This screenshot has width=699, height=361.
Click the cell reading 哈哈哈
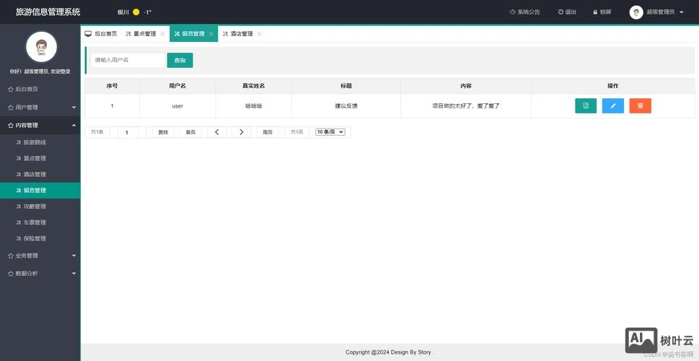pyautogui.click(x=254, y=106)
